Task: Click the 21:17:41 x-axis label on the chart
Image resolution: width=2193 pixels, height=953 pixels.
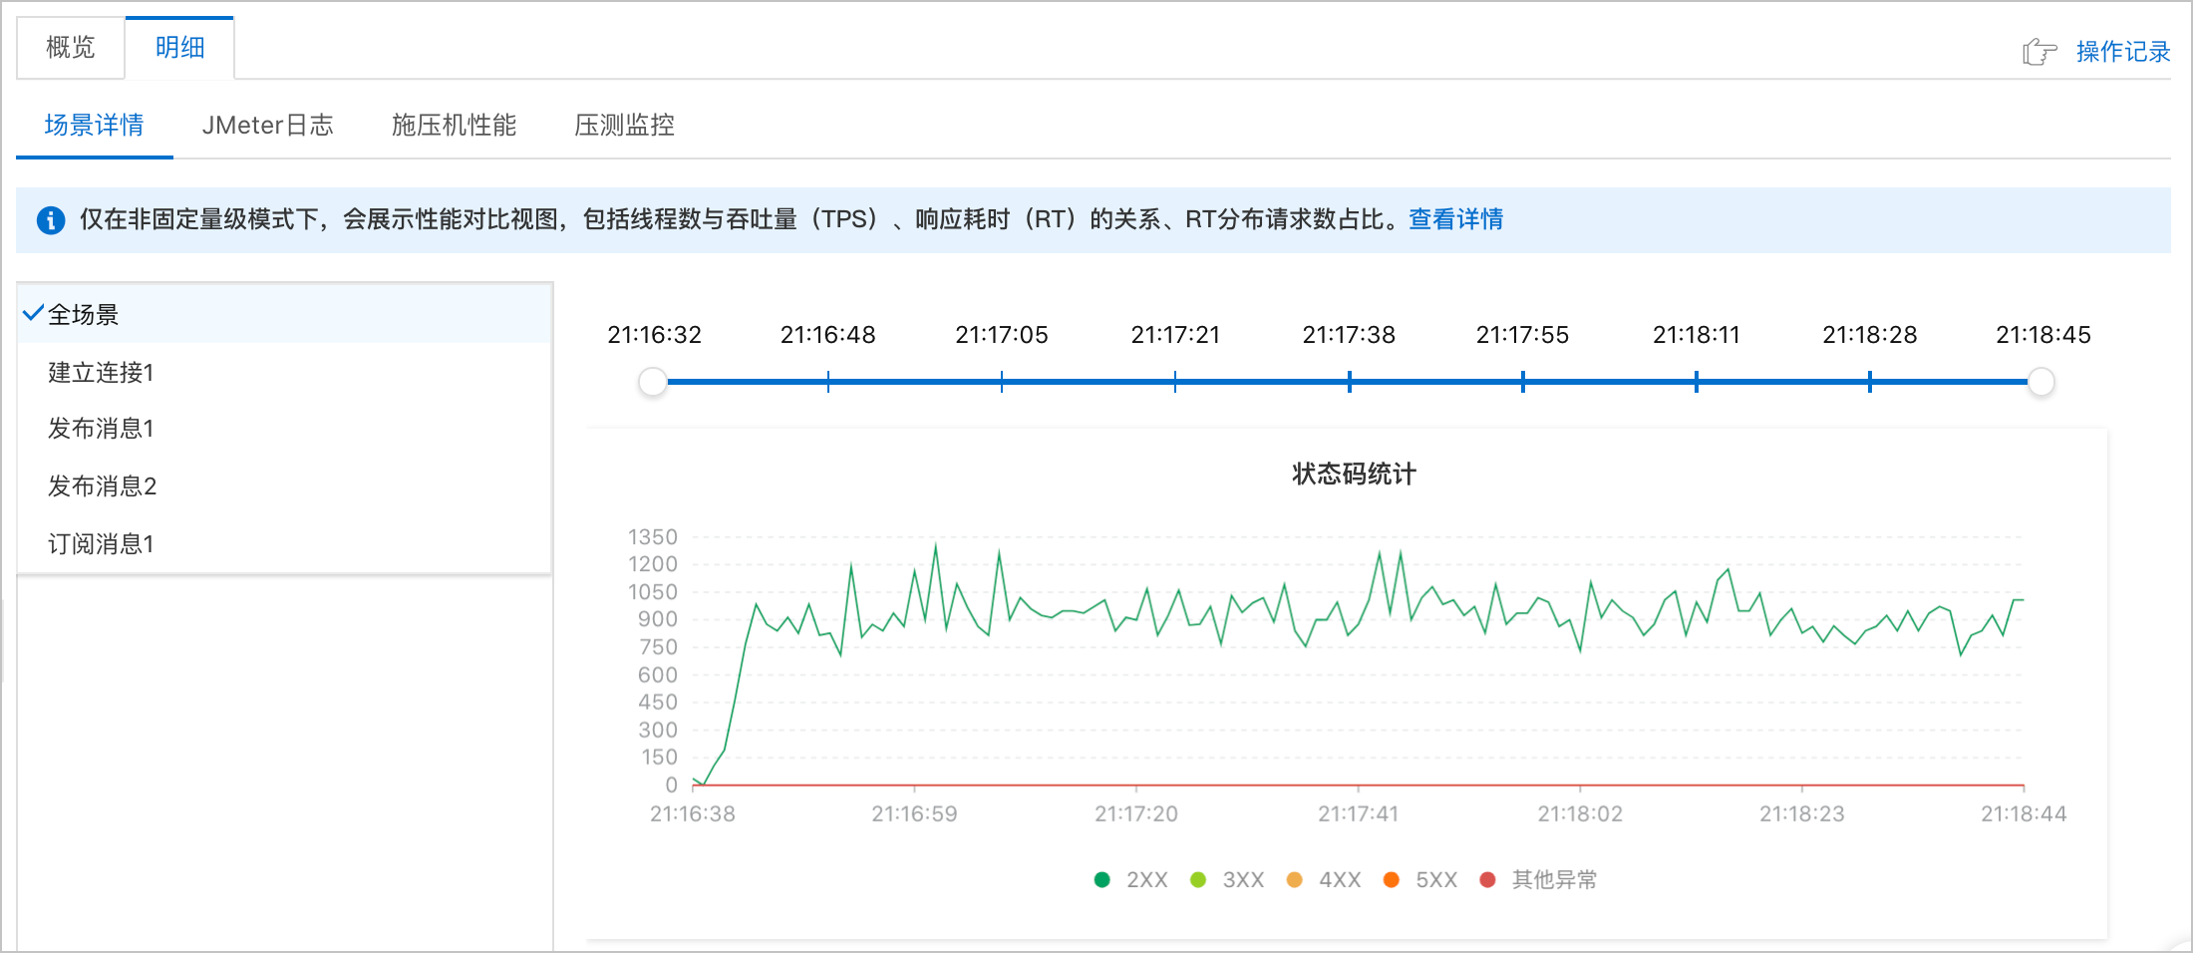Action: pyautogui.click(x=1359, y=813)
